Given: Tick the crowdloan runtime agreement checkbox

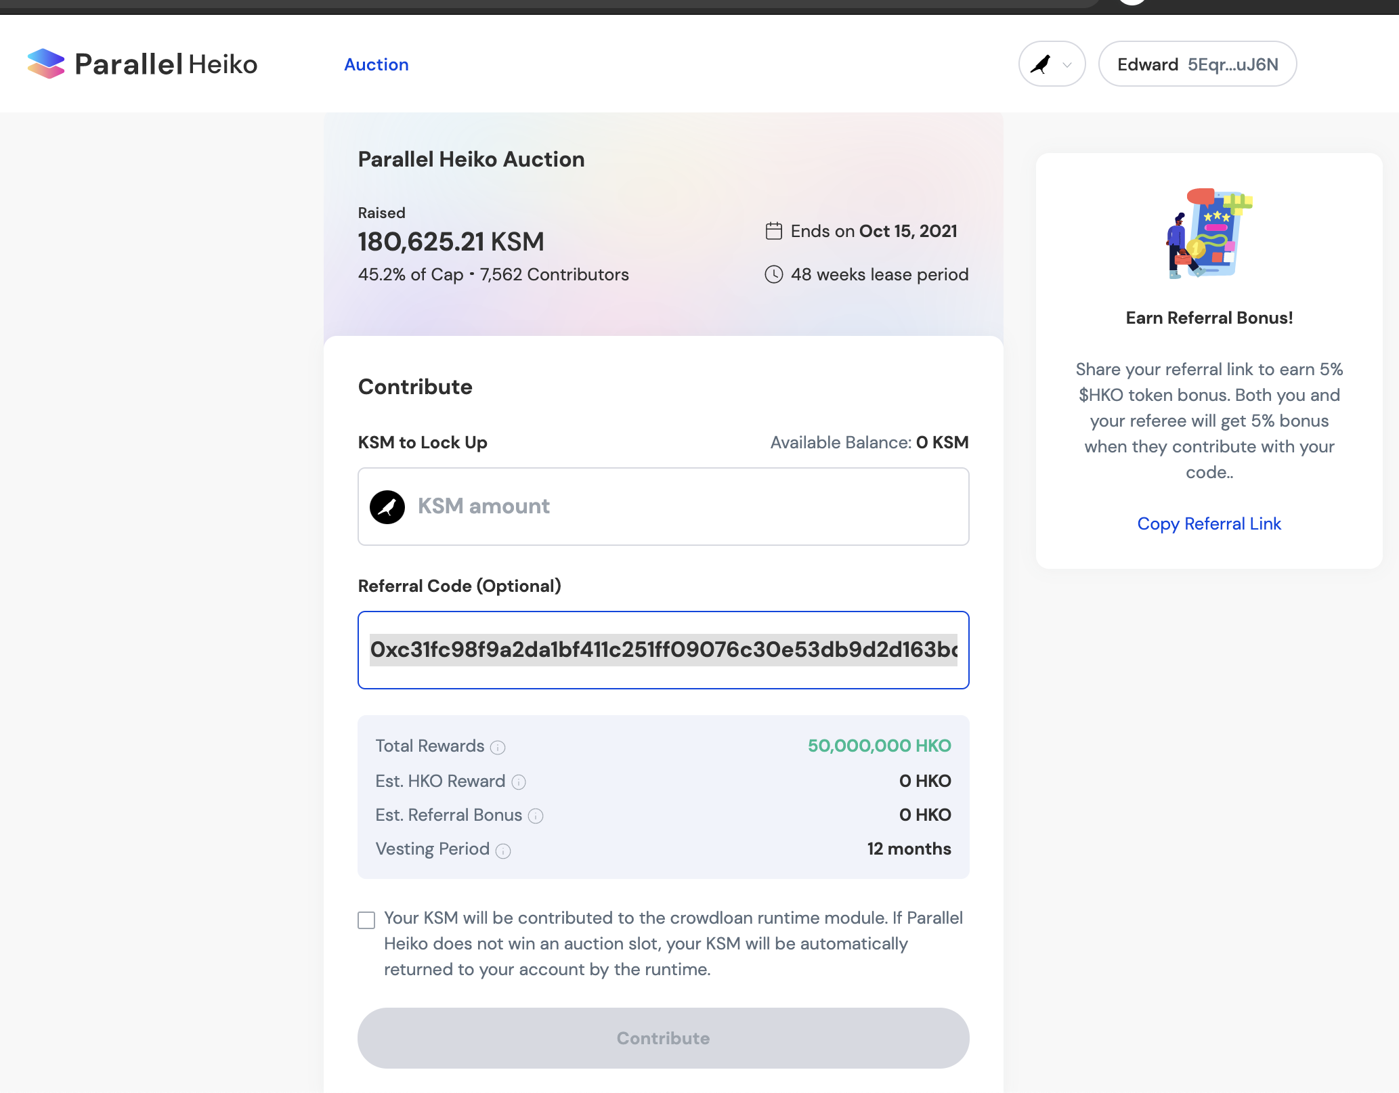Looking at the screenshot, I should point(366,920).
